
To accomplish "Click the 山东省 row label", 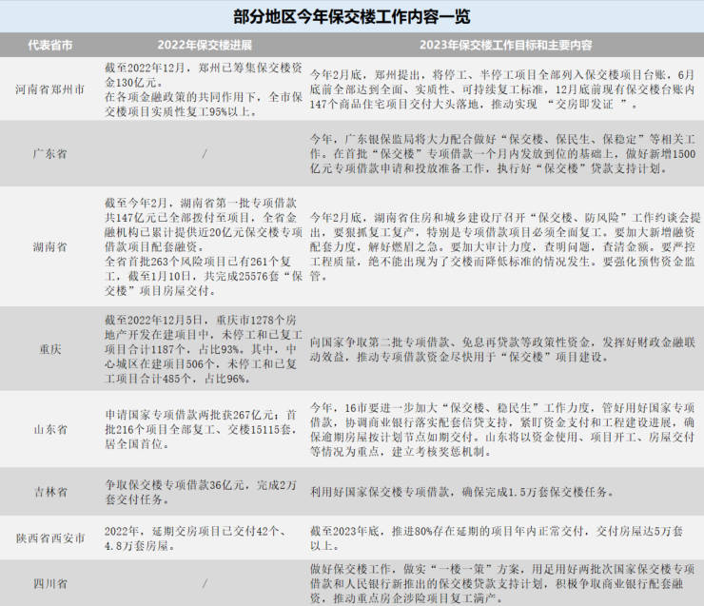I will click(49, 430).
